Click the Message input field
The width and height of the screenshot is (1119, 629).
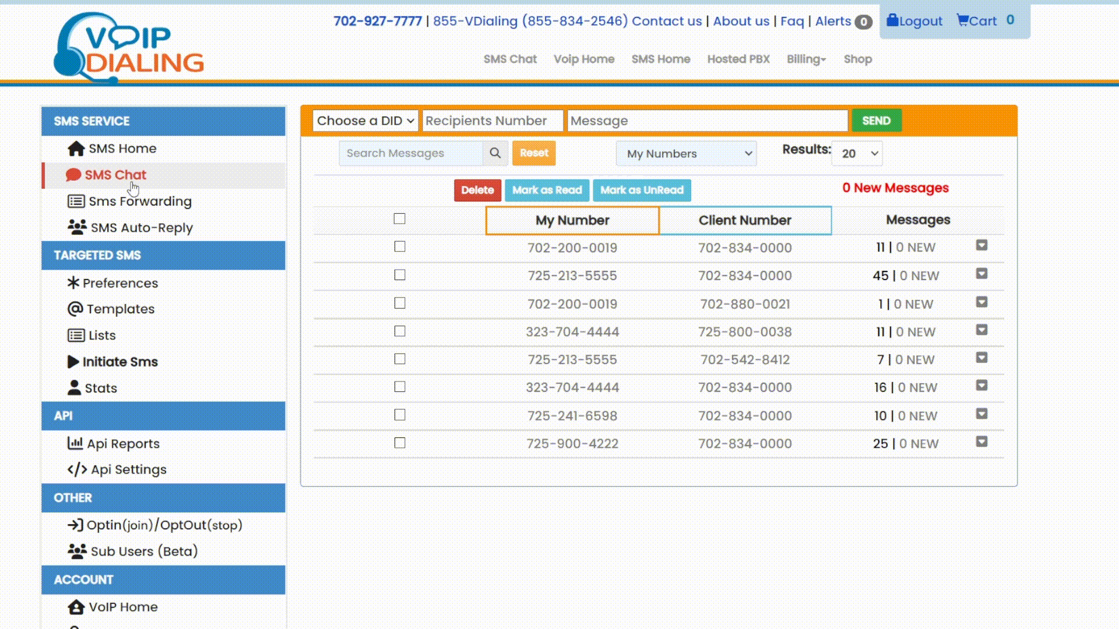708,121
